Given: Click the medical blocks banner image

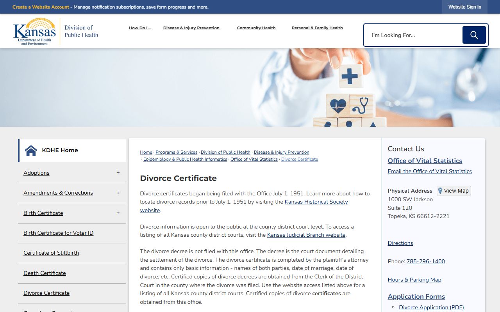Looking at the screenshot, I should coord(250,87).
